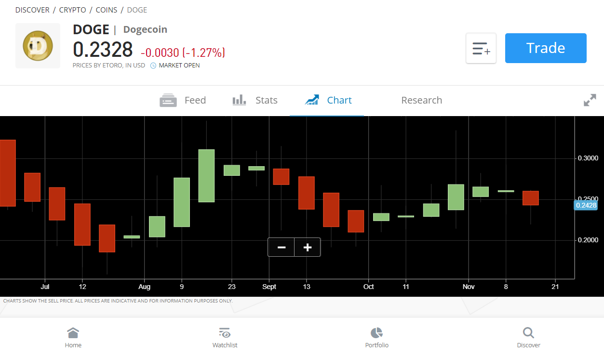Click the 0.2000 price axis label
Viewport: 604px width, 355px height.
tap(588, 240)
